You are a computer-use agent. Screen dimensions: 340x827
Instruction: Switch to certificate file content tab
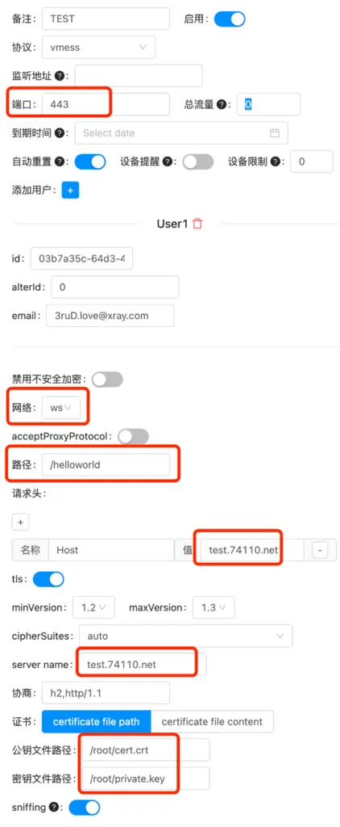click(212, 721)
